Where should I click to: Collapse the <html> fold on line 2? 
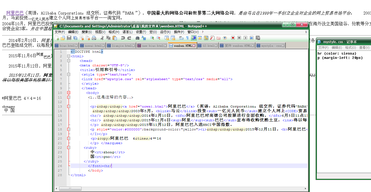click(69, 56)
